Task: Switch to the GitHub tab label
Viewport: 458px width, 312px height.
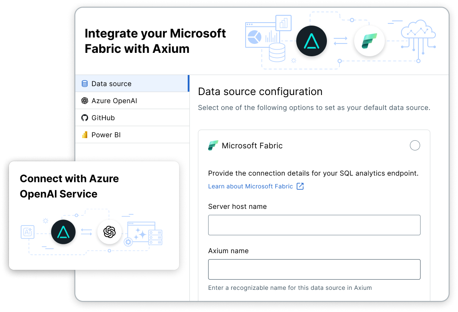Action: click(x=103, y=118)
